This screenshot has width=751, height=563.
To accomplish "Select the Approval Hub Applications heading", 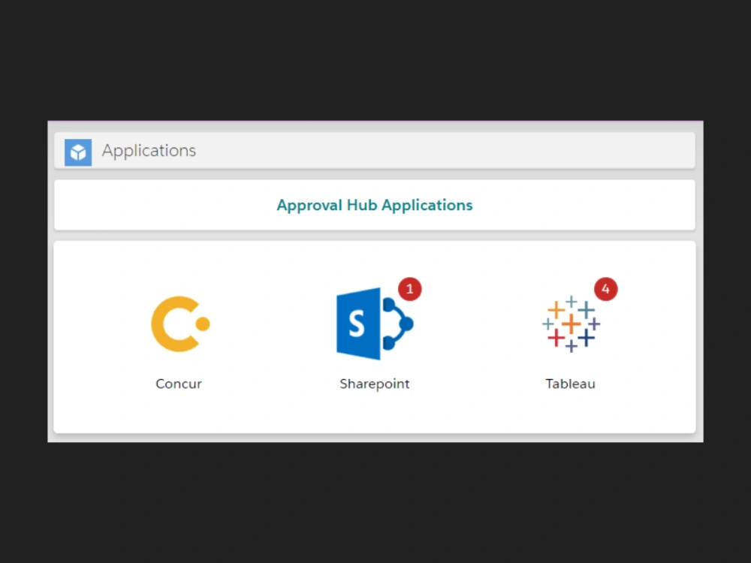I will click(375, 206).
